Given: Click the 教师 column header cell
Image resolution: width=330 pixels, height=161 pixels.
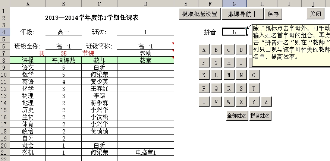Looking at the screenshot, I should click(x=99, y=60).
